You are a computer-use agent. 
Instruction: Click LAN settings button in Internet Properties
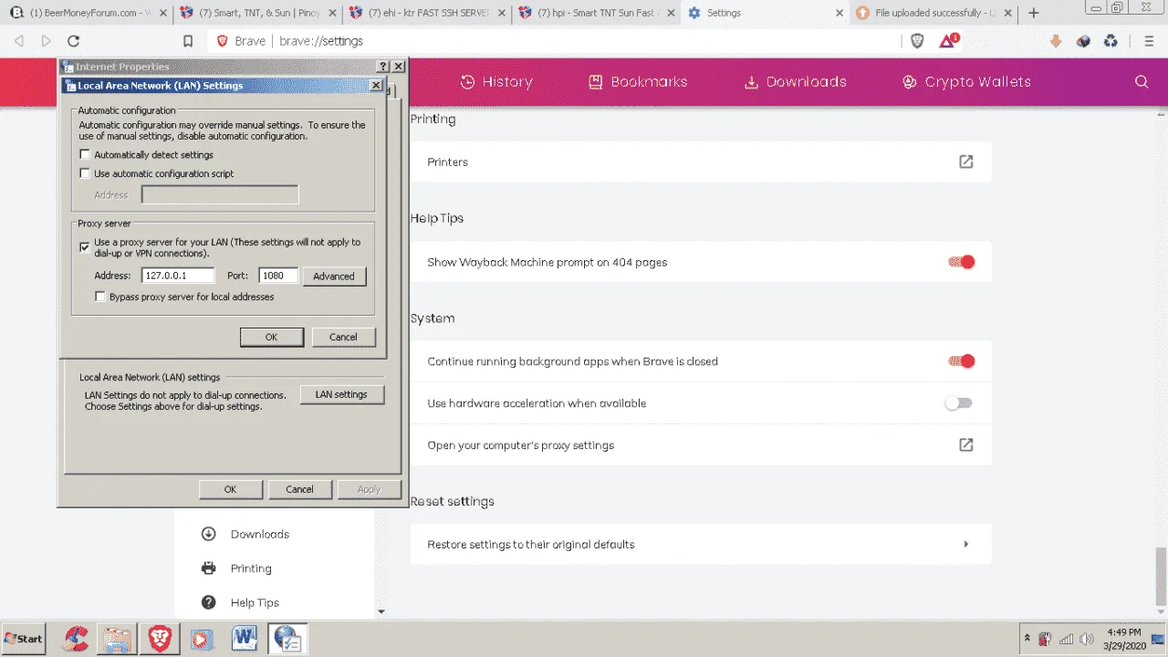[x=341, y=394]
